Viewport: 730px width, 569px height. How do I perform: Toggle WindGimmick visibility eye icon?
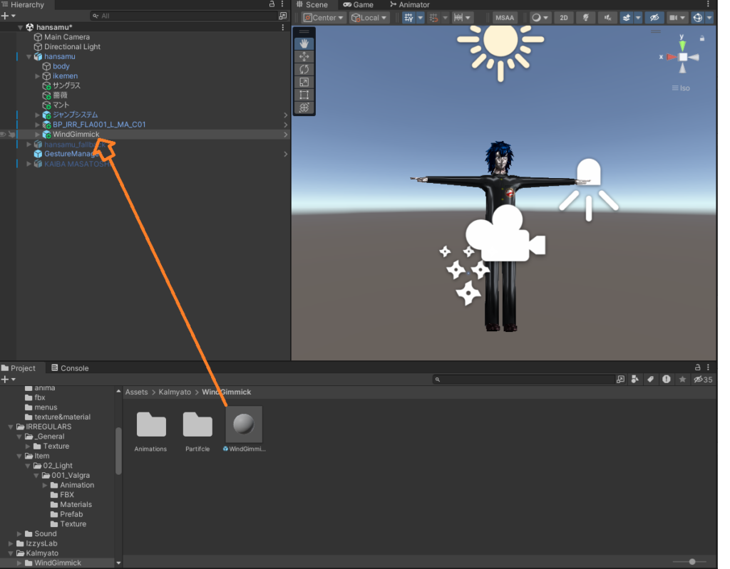(x=4, y=134)
